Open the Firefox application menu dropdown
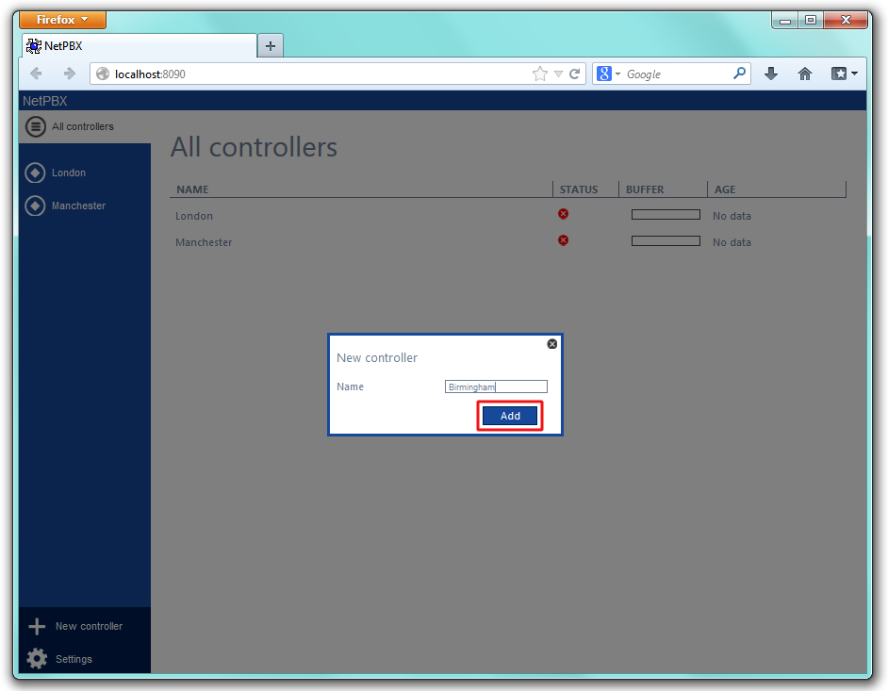 [x=62, y=20]
